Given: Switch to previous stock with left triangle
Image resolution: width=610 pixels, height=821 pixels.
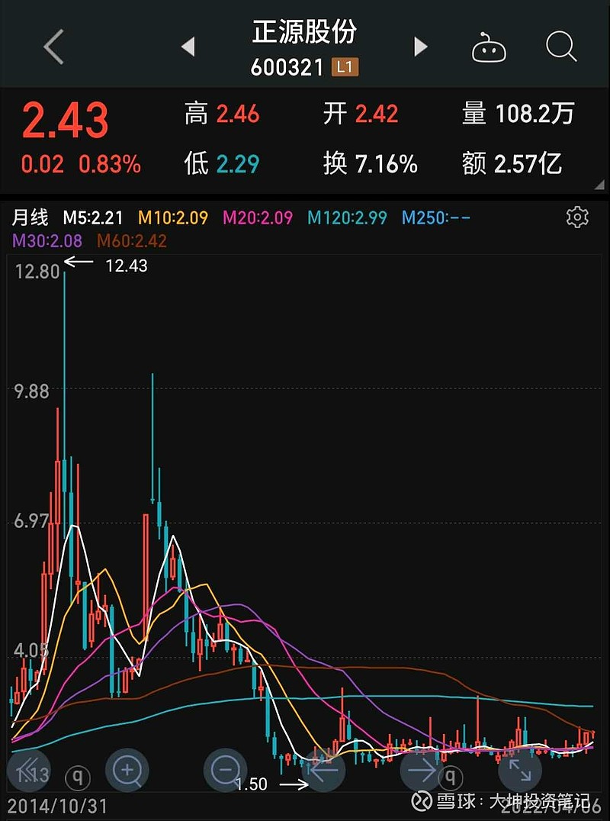Looking at the screenshot, I should tap(188, 47).
